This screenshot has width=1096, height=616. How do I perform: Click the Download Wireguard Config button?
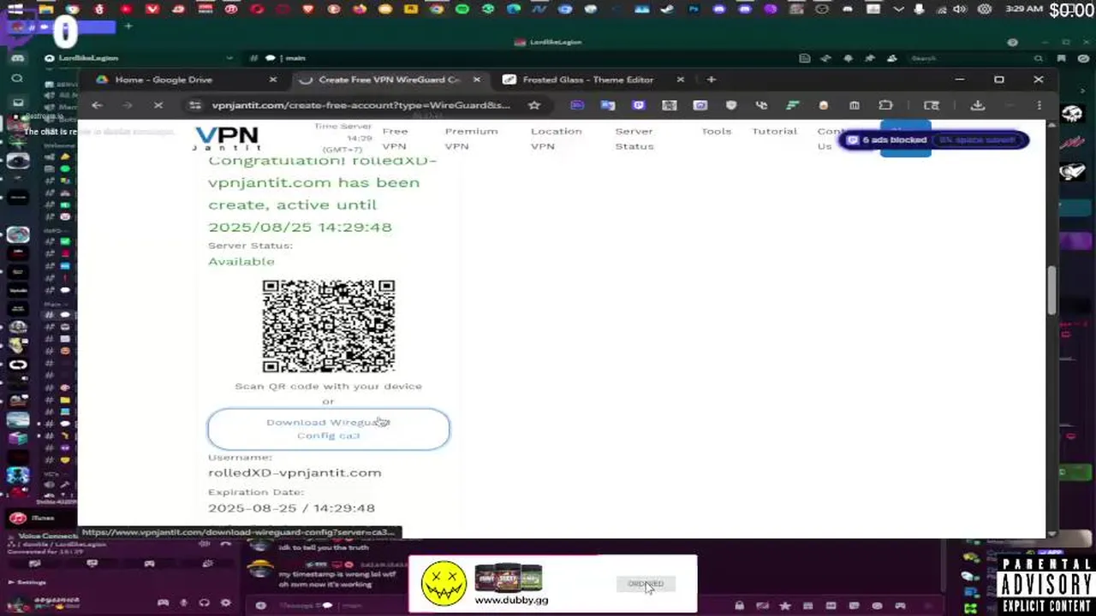[328, 429]
